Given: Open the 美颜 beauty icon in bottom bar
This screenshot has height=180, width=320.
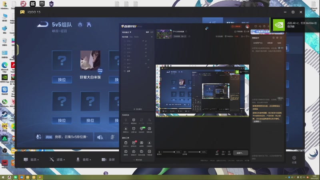Looking at the screenshot, I should pos(217,153).
